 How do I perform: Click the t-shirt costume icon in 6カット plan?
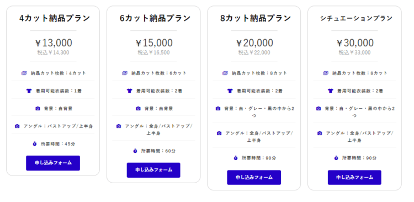pos(129,91)
